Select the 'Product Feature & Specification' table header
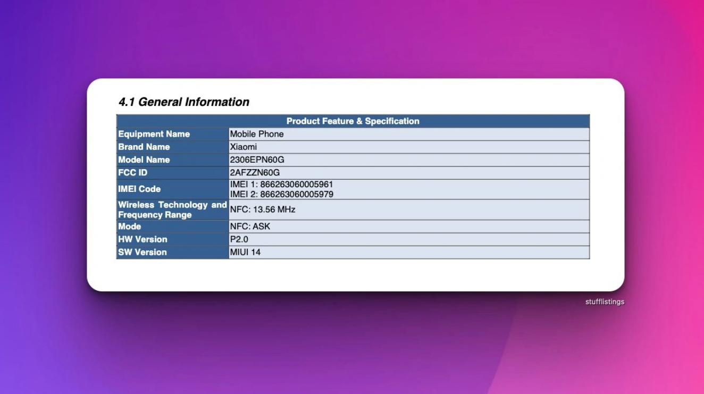 click(353, 121)
